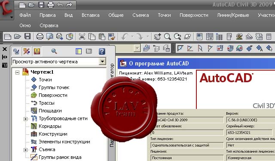This screenshot has width=275, height=161.
Task: Click the Copy icon on main toolbar
Action: point(92,37)
